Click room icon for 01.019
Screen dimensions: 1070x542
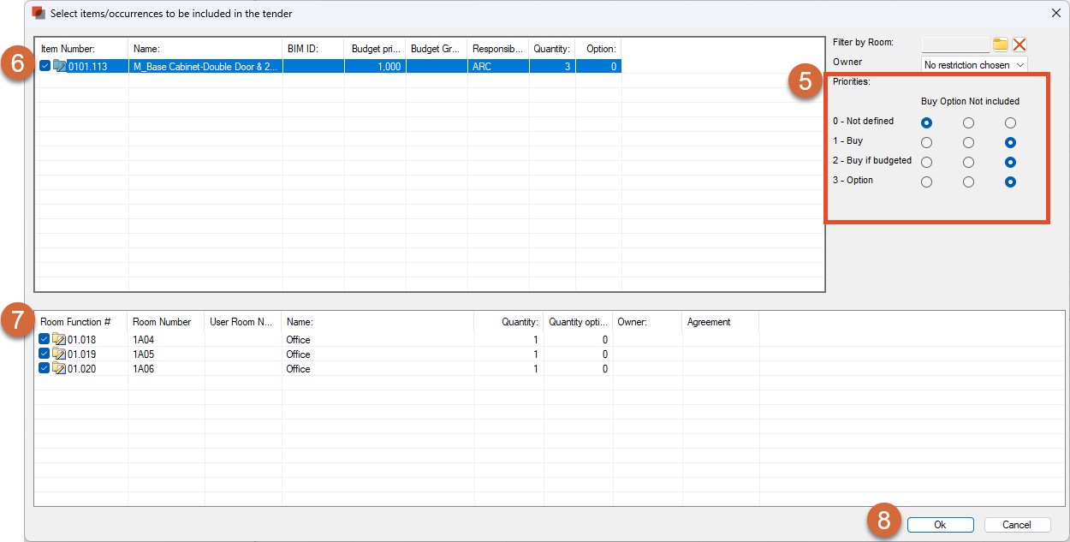(59, 354)
